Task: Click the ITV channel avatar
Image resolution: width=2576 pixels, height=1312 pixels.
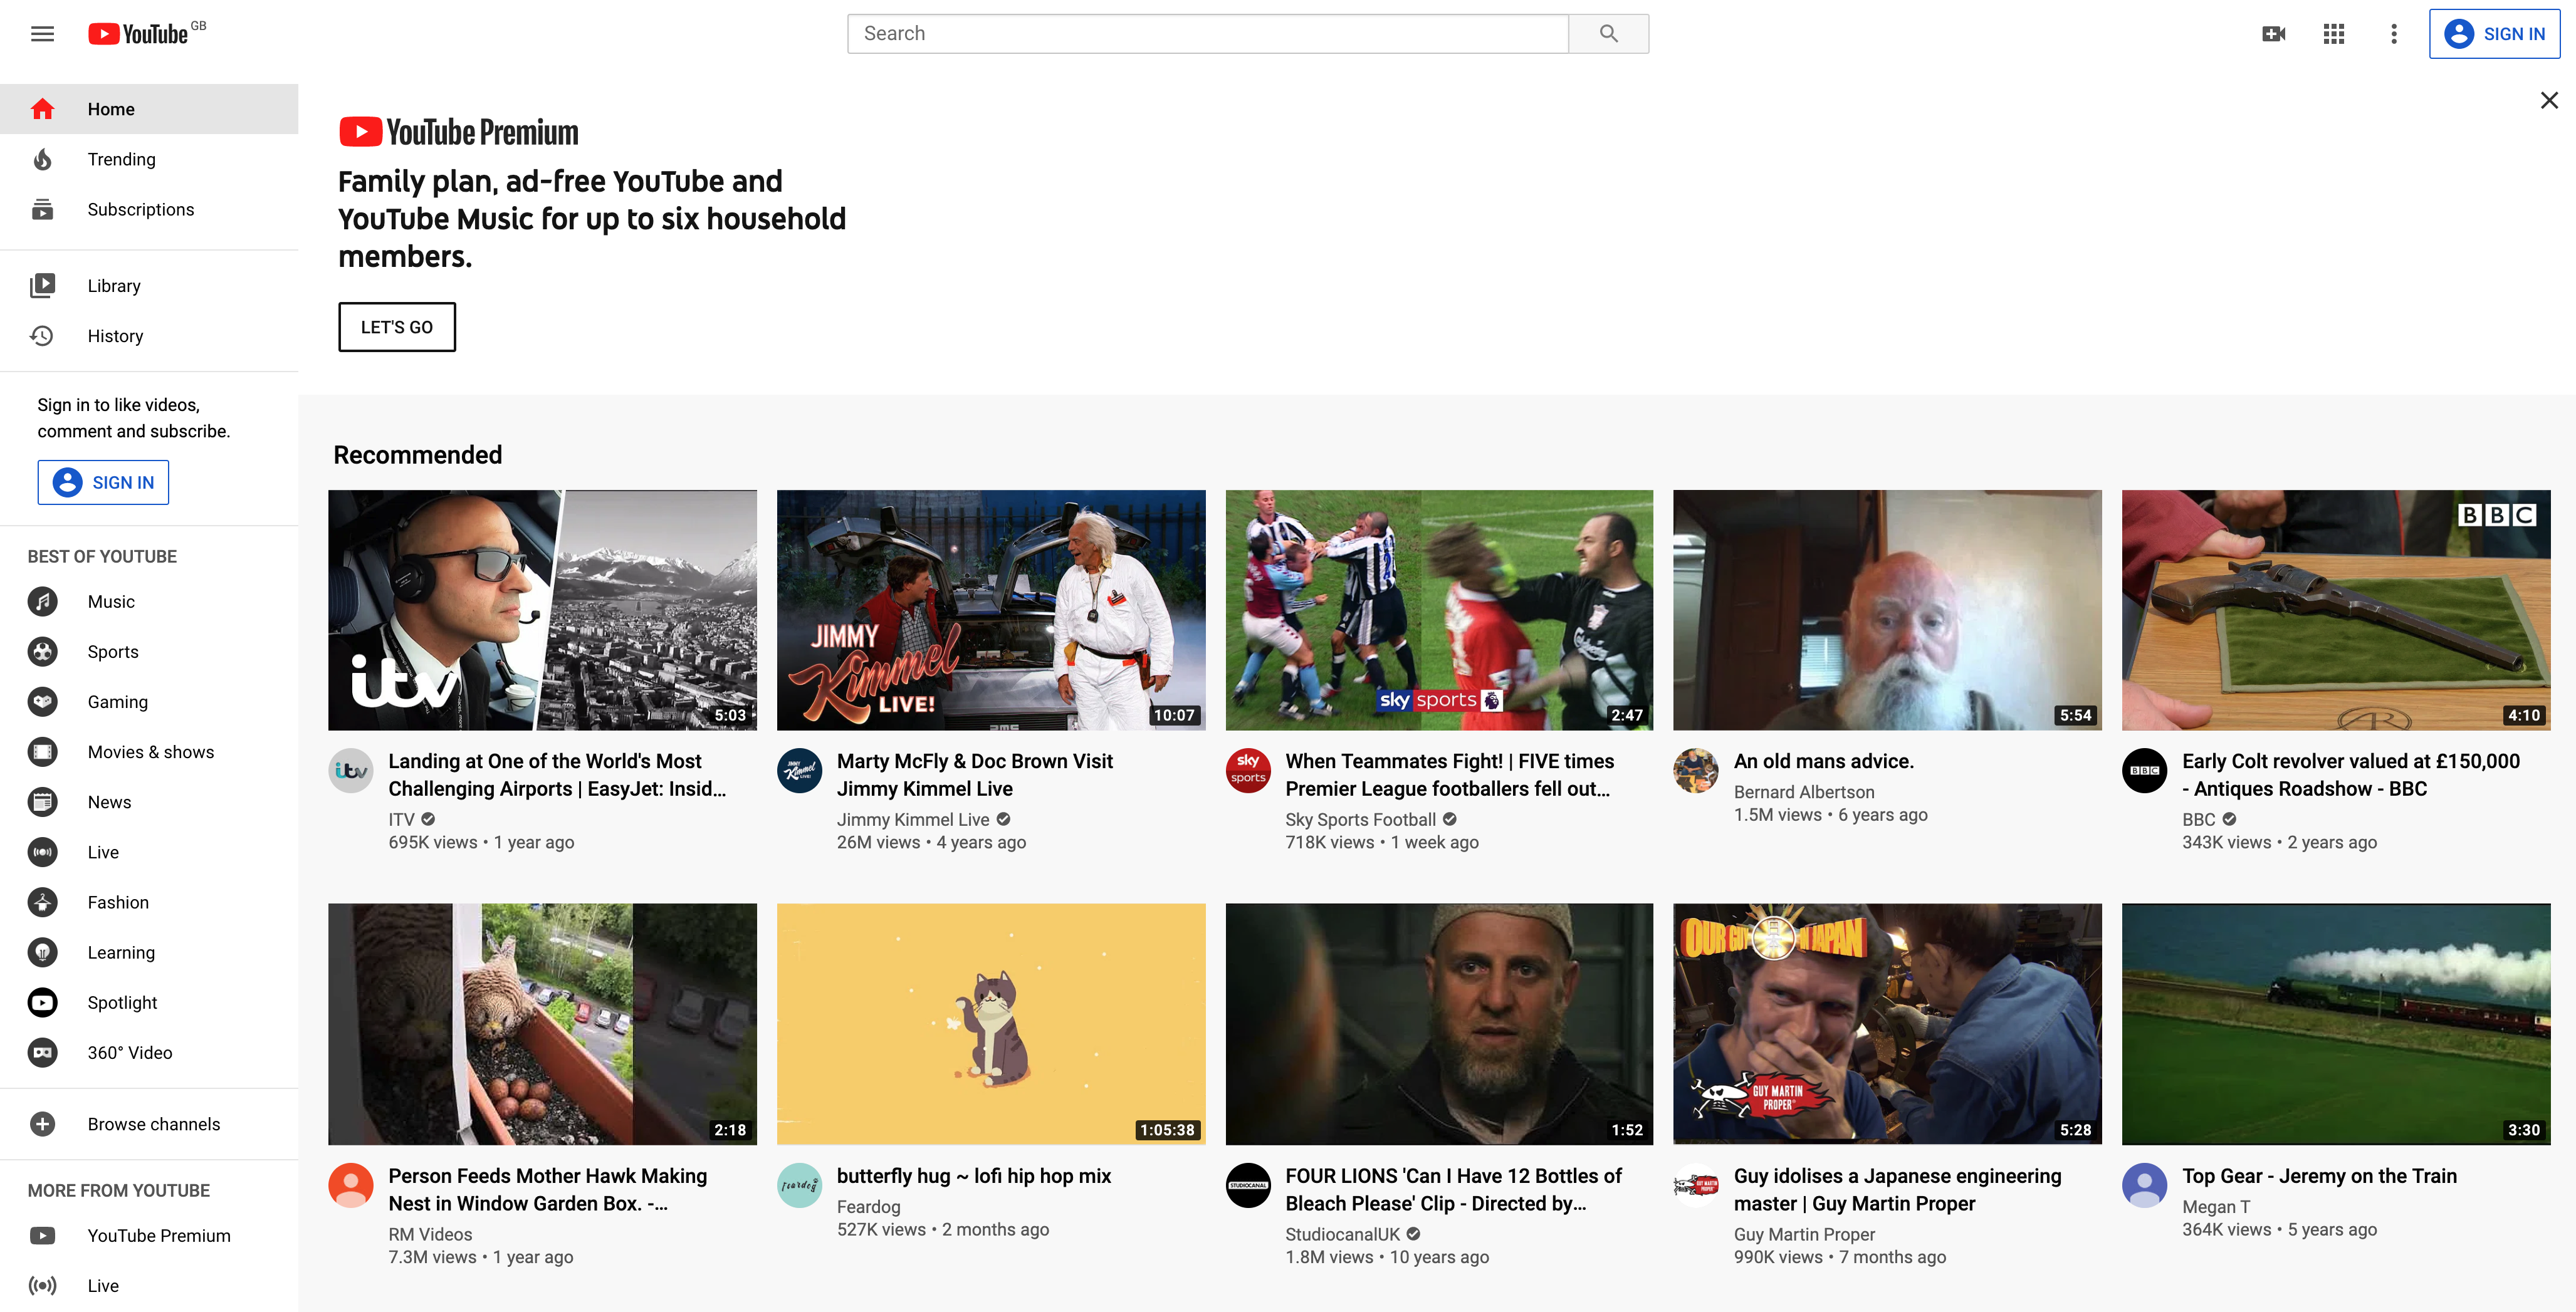Action: pos(351,771)
